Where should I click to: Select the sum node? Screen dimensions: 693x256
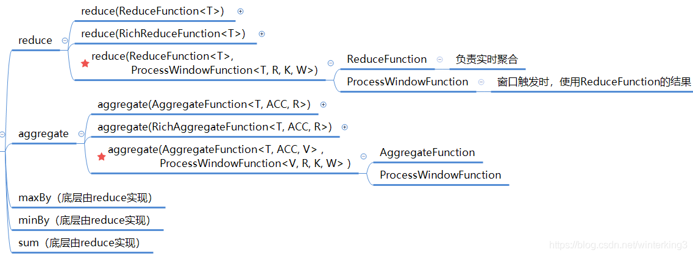79,243
